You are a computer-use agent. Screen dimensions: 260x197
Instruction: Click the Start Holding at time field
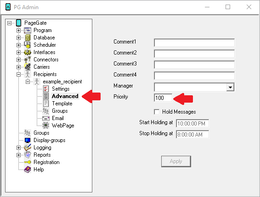click(x=192, y=123)
